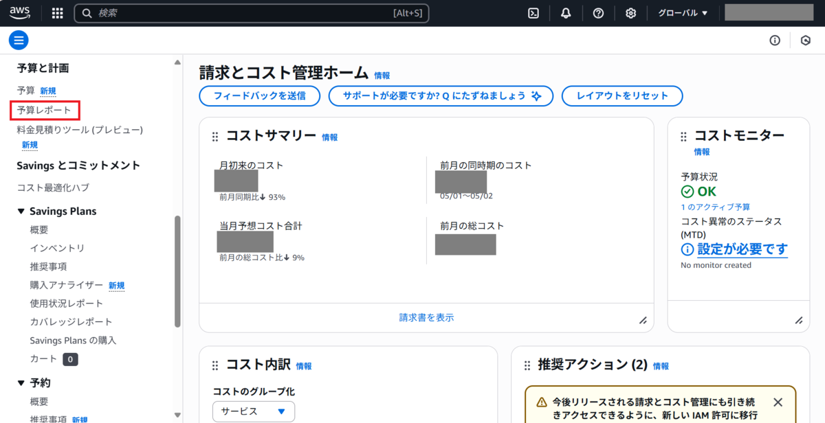The height and width of the screenshot is (423, 825).
Task: Open 概要 under 予約 section
Action: pos(39,402)
